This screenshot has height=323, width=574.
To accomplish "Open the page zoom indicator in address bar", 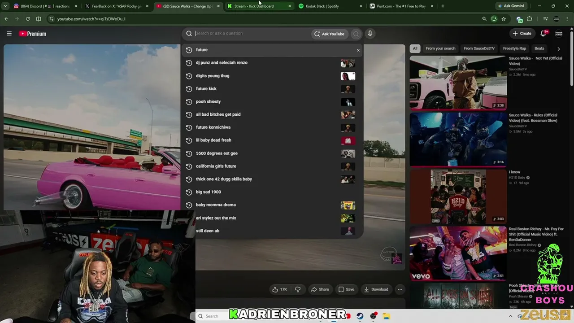I will (484, 19).
